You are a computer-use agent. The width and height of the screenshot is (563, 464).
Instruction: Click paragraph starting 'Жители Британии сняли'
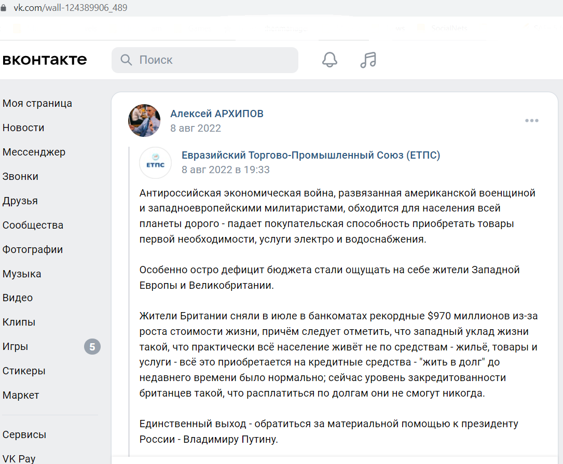(338, 355)
